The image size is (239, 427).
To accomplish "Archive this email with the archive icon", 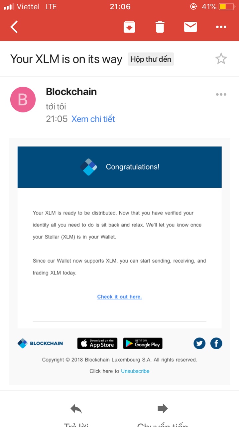I will coord(129,27).
